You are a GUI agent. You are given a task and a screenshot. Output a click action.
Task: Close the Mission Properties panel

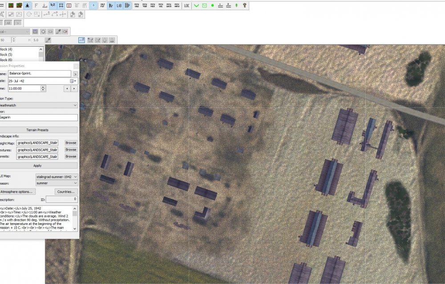click(76, 66)
